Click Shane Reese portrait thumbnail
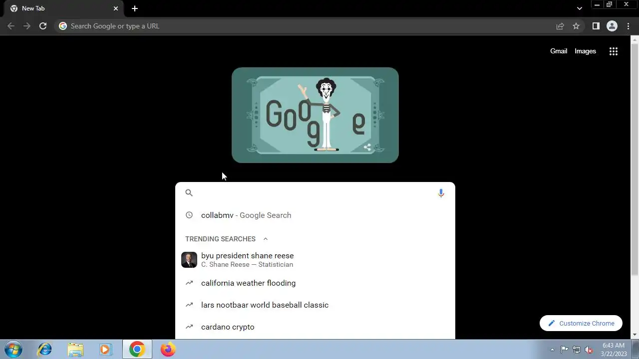 189,260
